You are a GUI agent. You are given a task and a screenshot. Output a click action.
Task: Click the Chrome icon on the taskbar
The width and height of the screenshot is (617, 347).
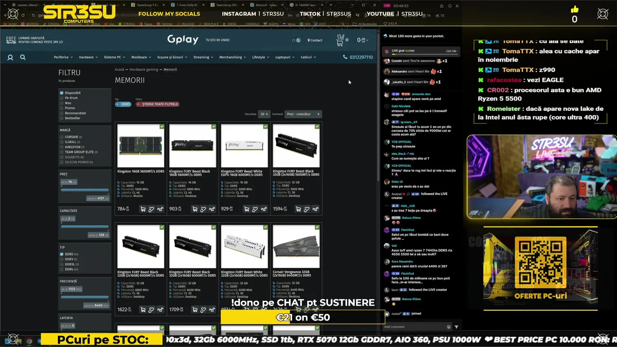point(29,341)
